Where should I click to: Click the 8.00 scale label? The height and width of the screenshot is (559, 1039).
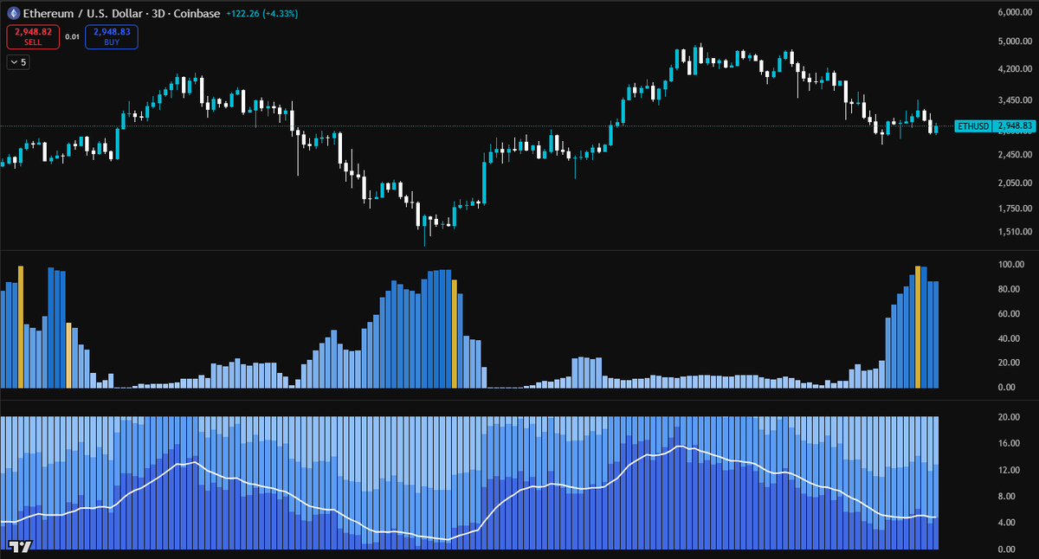1009,497
